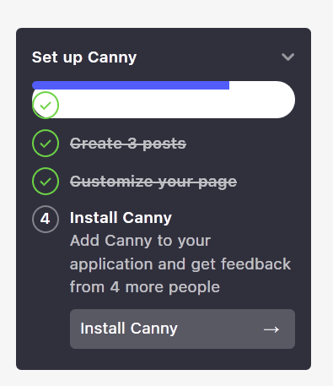Click the blue filled part of the progress bar

pos(131,85)
